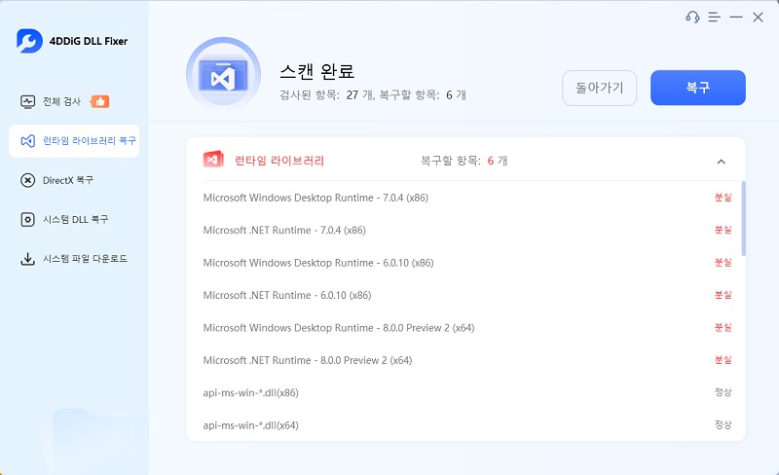779x475 pixels.
Task: Open customer support headset icon
Action: (692, 18)
